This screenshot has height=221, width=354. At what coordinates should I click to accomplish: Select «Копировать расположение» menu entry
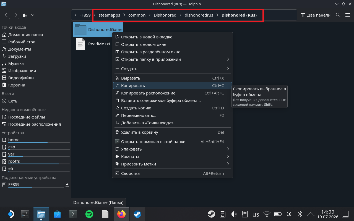(173, 93)
